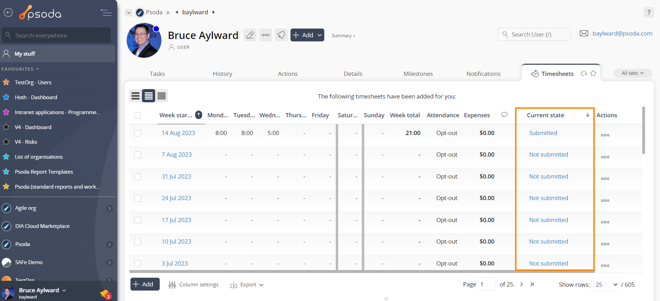
Task: Switch to the Actions tab
Action: pyautogui.click(x=288, y=74)
